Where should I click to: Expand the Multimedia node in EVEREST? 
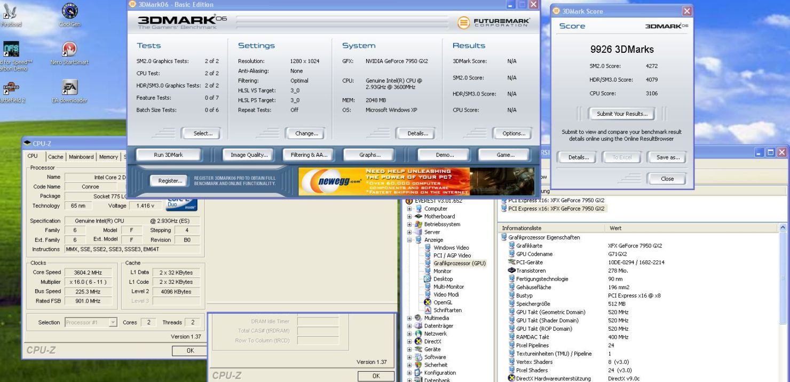tap(410, 319)
